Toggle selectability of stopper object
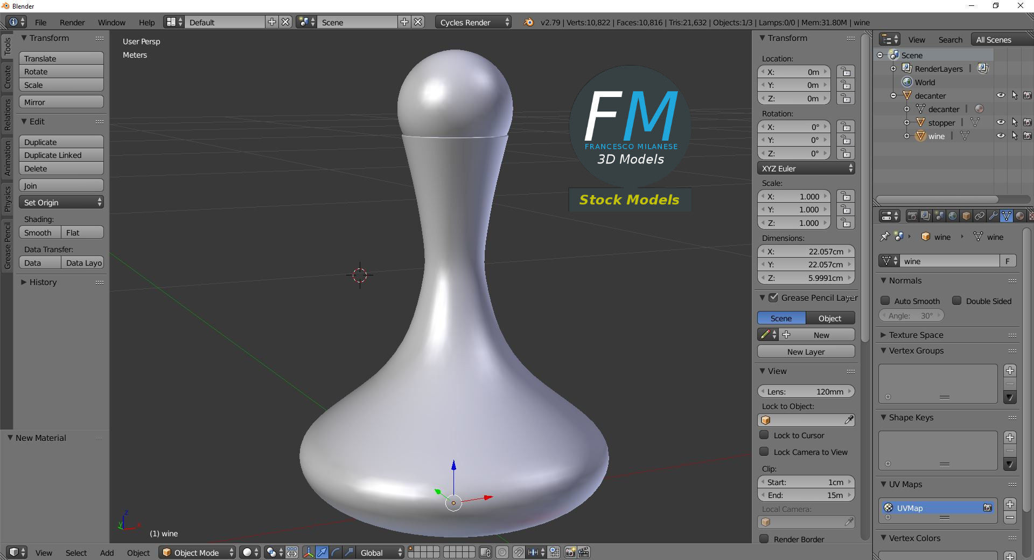This screenshot has height=560, width=1034. tap(1015, 122)
